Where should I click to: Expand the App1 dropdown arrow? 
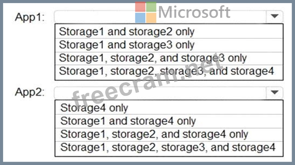click(x=275, y=16)
